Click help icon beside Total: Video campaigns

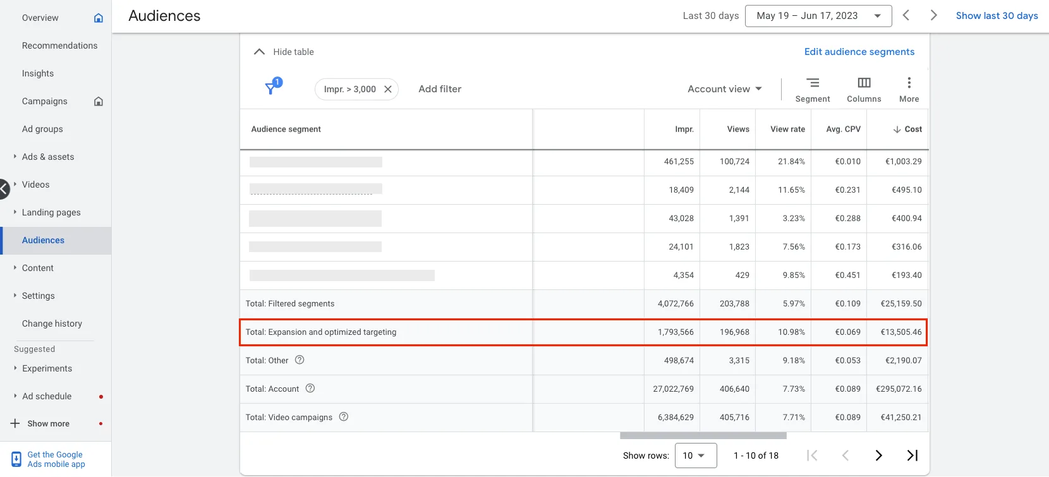pos(344,417)
